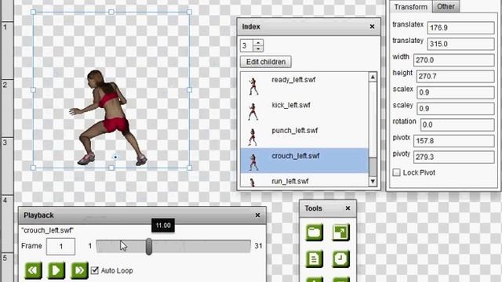This screenshot has width=502, height=282.
Task: Click the pivoty input field
Action: pyautogui.click(x=454, y=157)
